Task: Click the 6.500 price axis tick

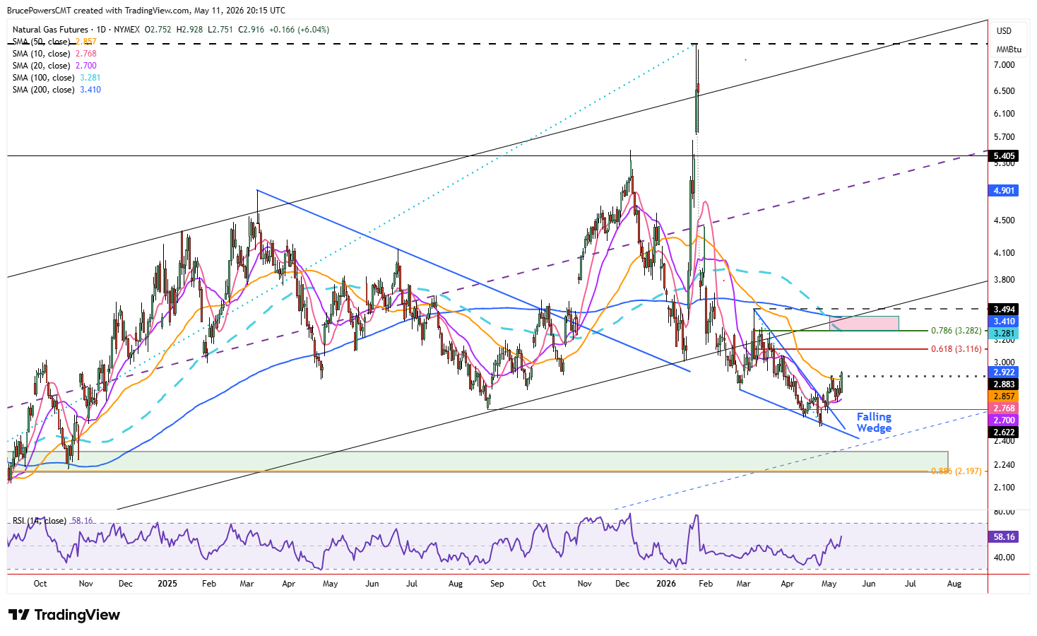Action: click(x=1004, y=91)
